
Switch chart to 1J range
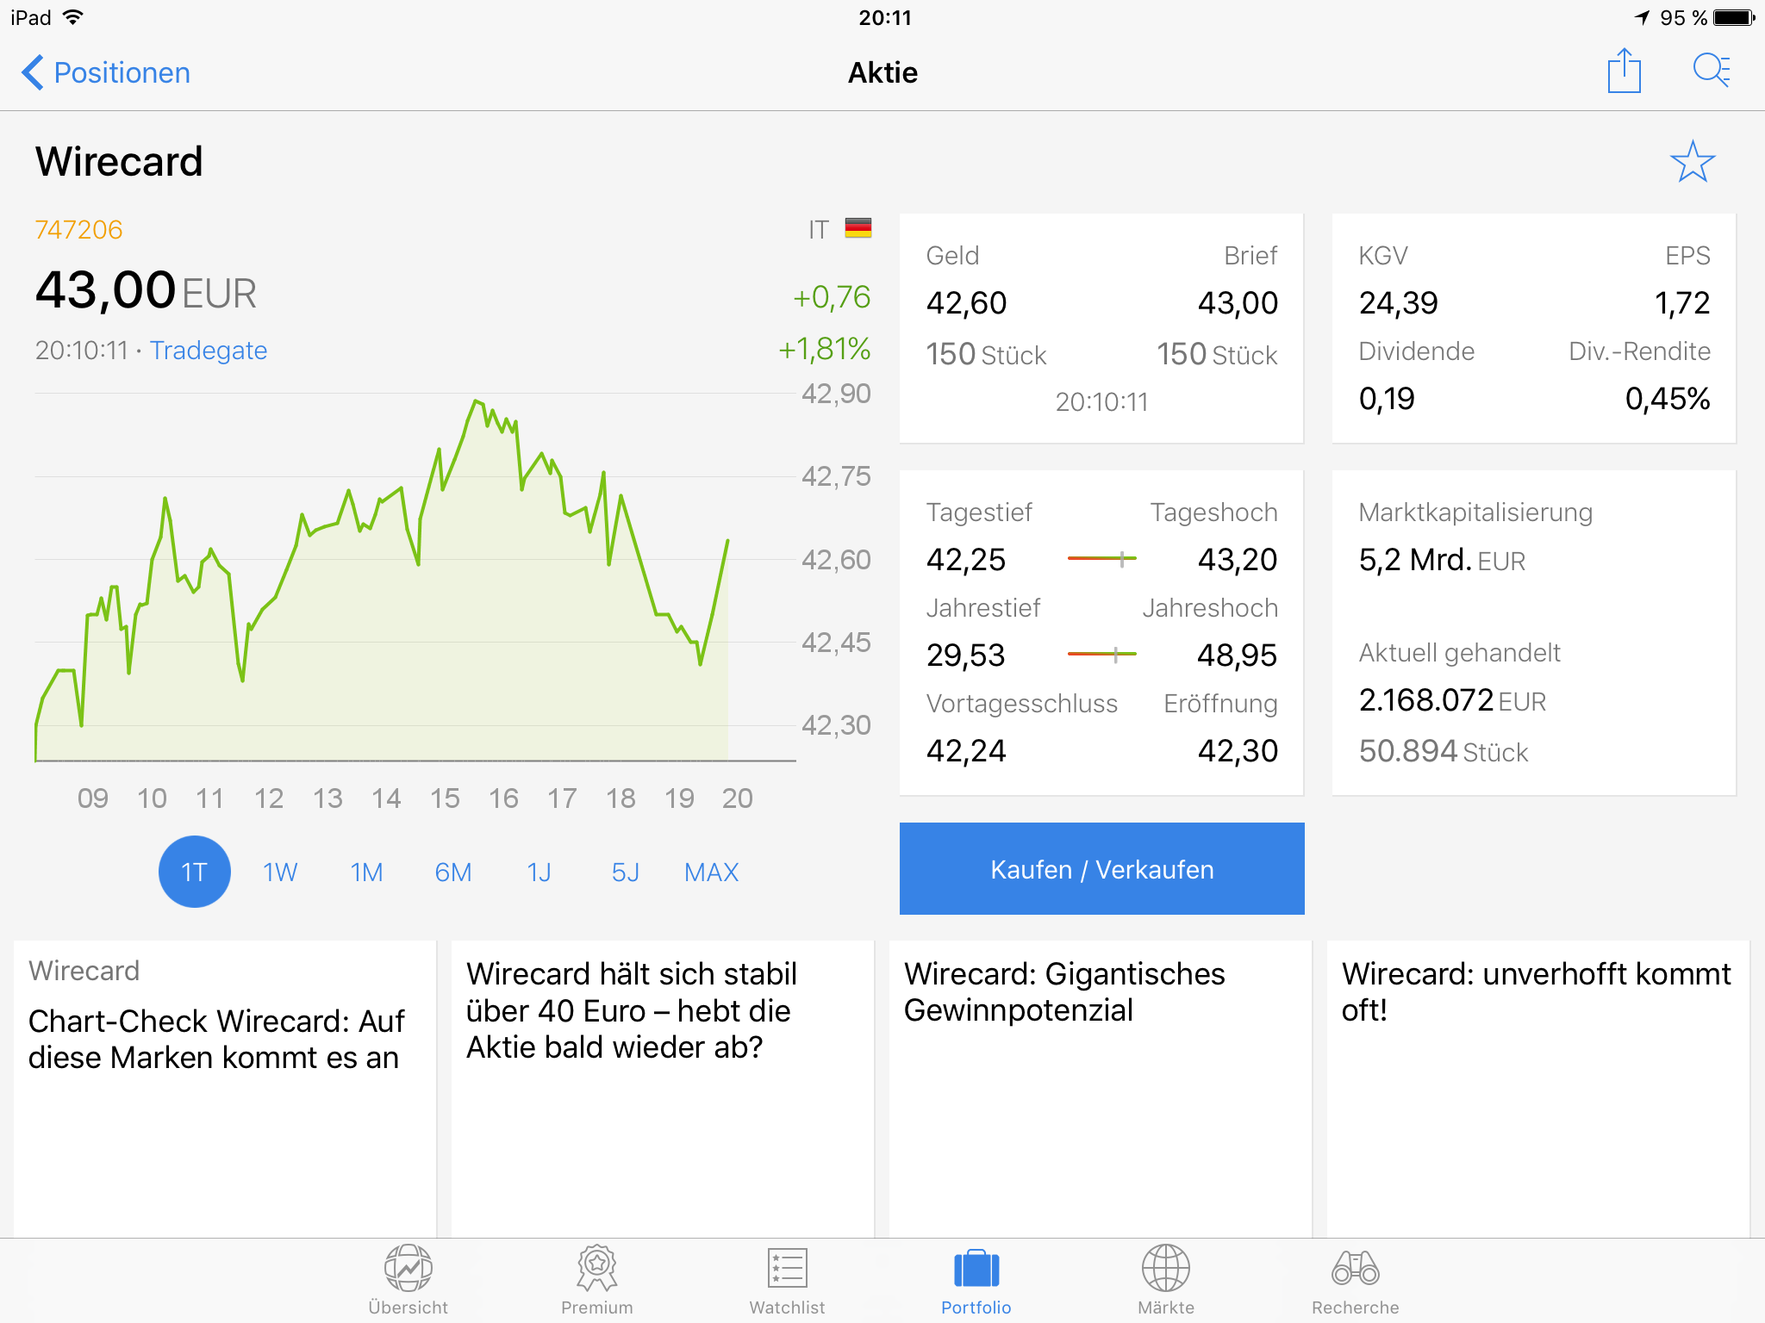pyautogui.click(x=539, y=873)
